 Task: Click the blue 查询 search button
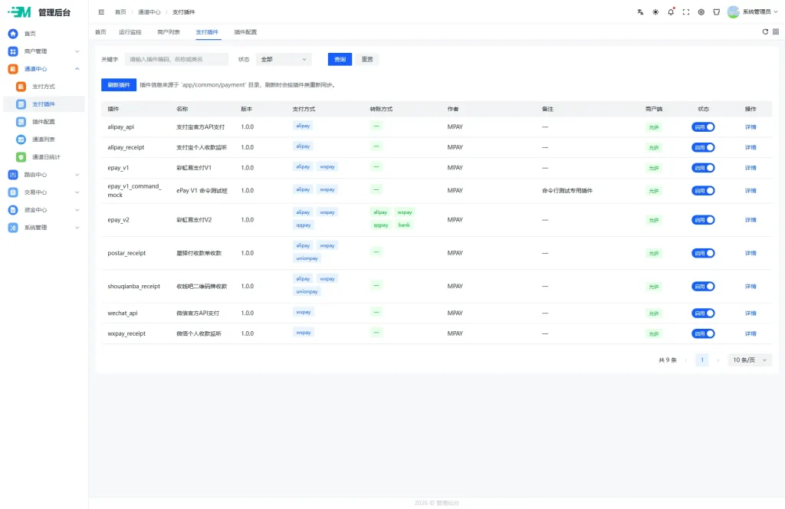click(340, 59)
